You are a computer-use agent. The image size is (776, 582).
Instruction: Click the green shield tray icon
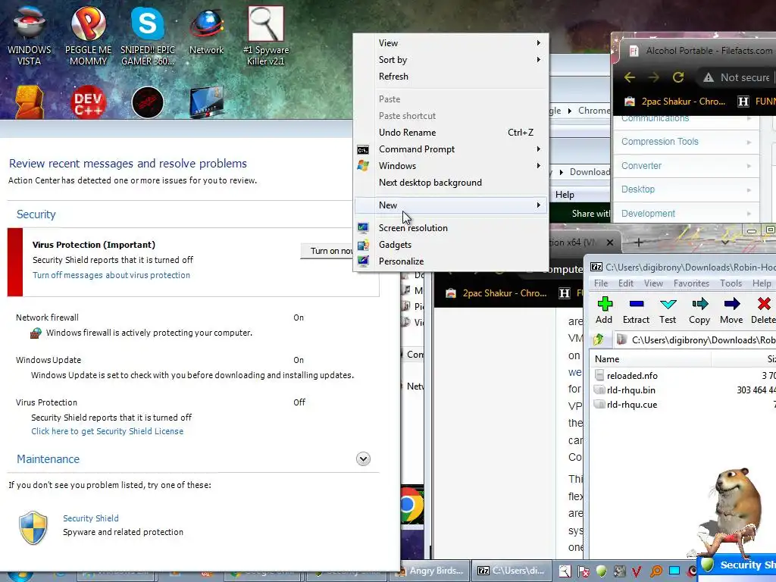click(601, 571)
